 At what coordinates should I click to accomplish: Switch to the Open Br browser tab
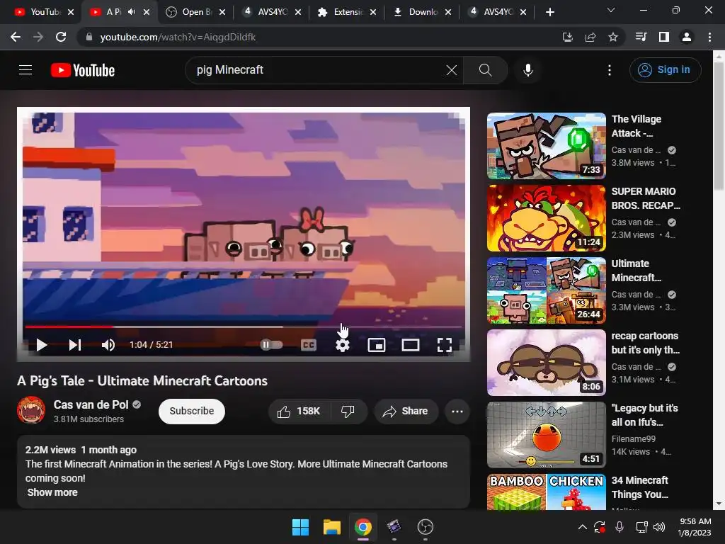click(194, 12)
